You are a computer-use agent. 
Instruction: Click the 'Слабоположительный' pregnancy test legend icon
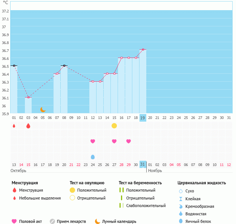point(121,206)
